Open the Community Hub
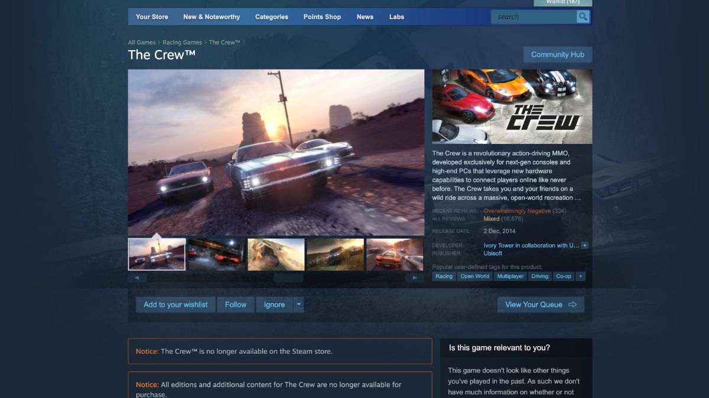The height and width of the screenshot is (398, 709). coord(558,54)
